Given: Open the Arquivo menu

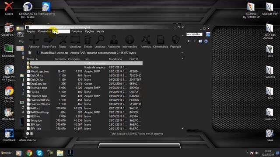Looking at the screenshot, I should 31,31.
